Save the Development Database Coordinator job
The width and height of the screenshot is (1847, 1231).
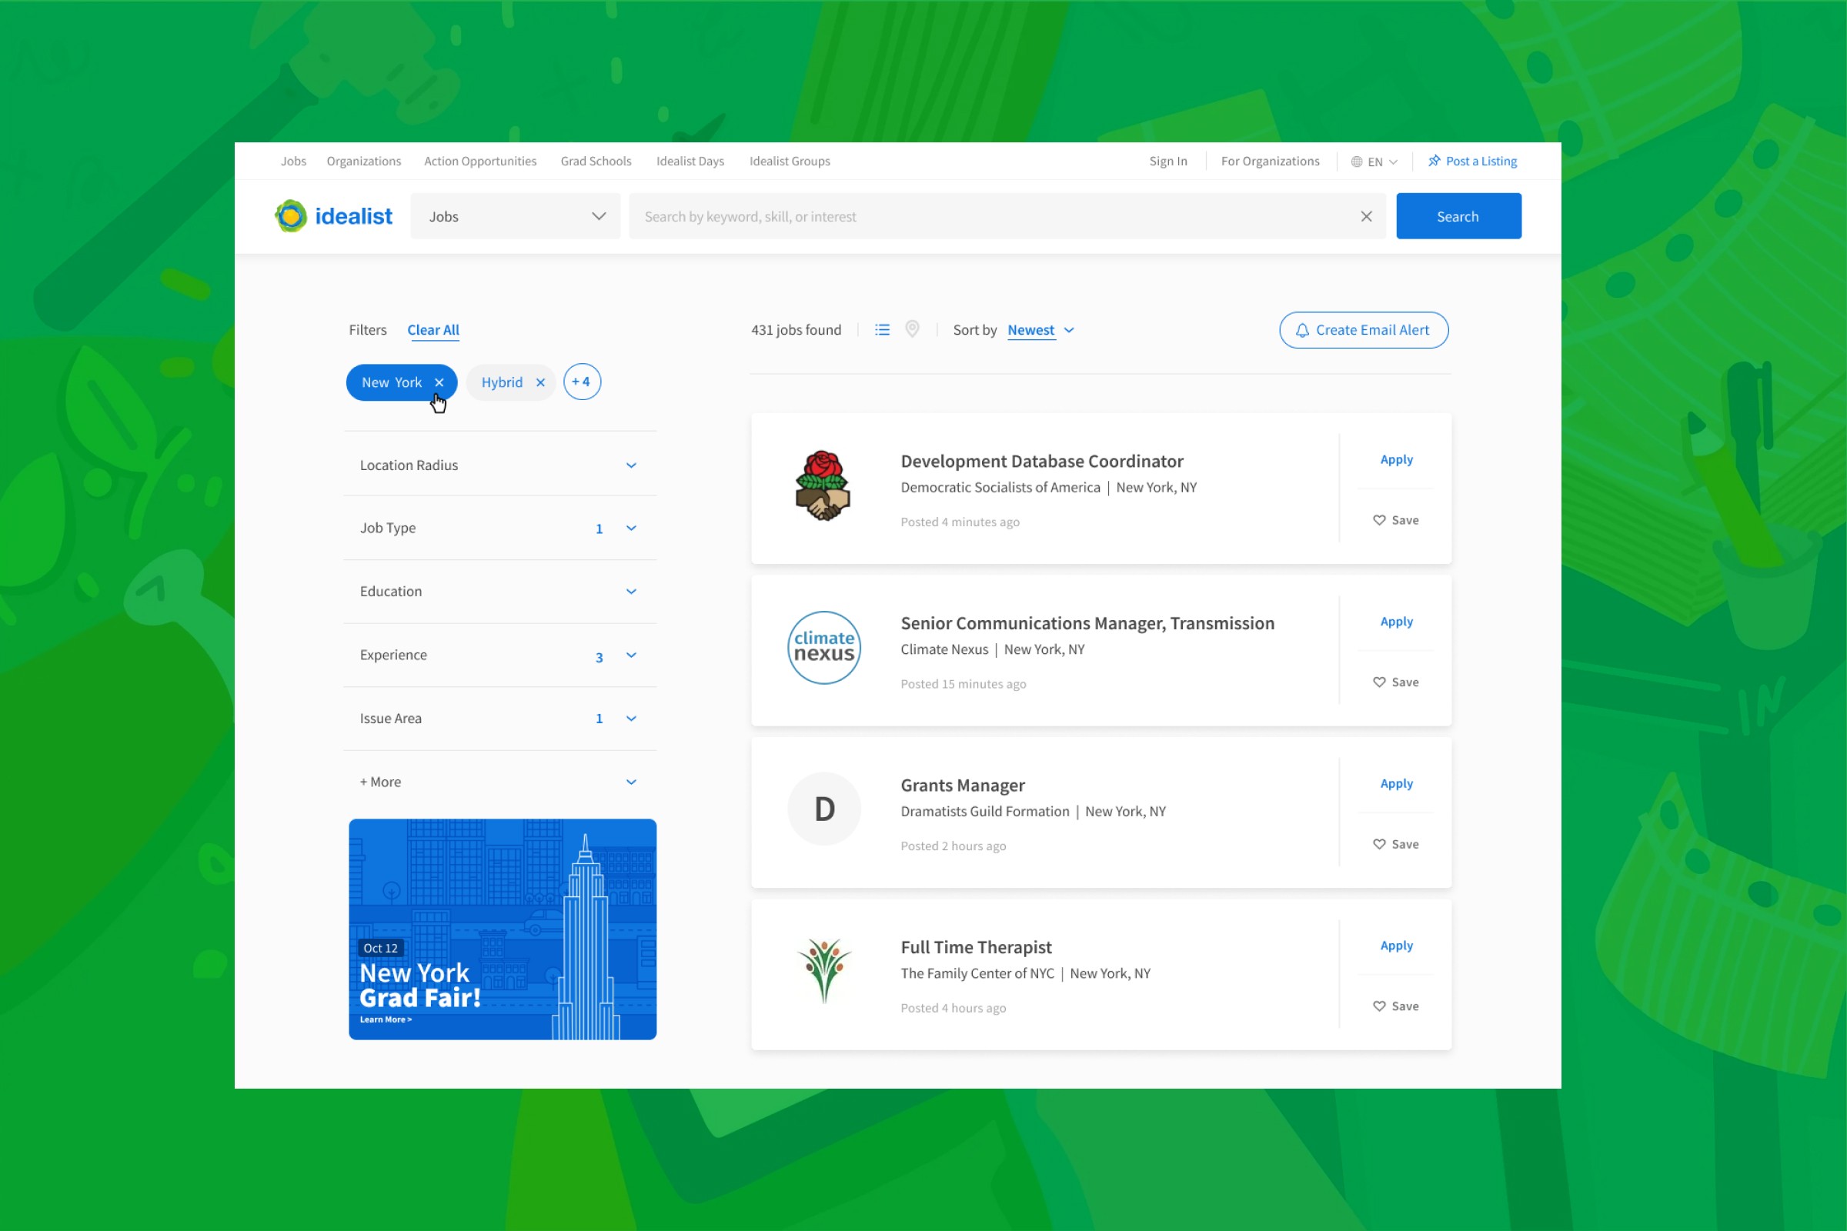click(1395, 520)
